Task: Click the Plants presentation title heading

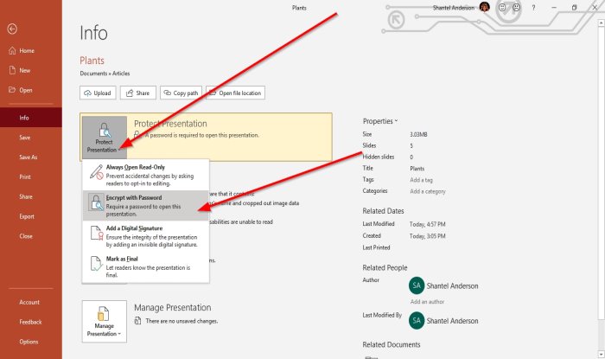Action: coord(92,61)
